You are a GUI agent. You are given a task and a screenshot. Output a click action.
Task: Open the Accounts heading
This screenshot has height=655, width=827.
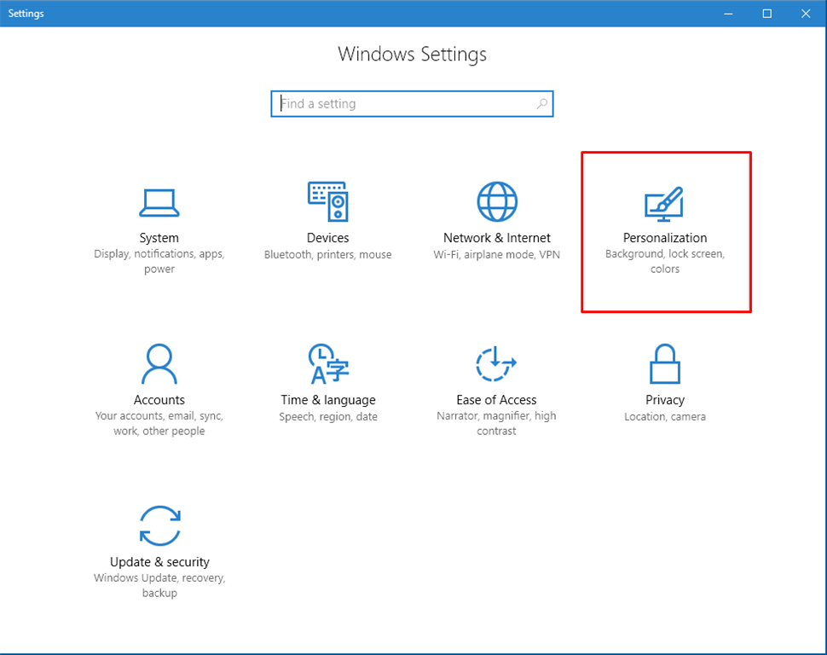[159, 400]
